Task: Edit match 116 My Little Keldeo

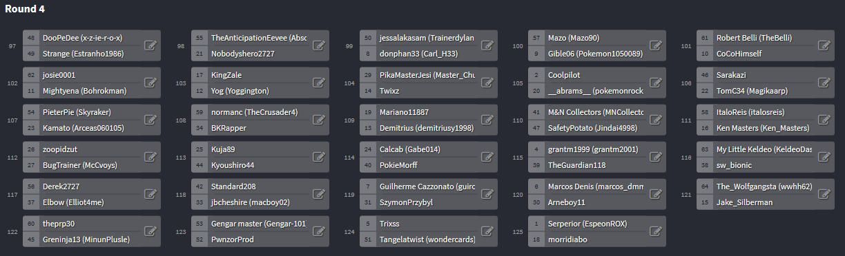Action: 824,157
